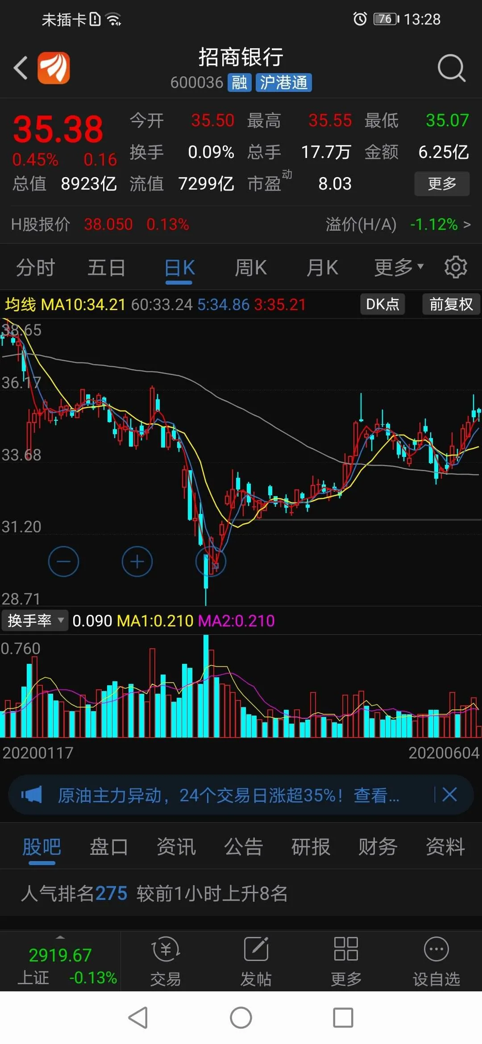The width and height of the screenshot is (482, 1044).
Task: Open the 股吧 forum tab
Action: [42, 847]
